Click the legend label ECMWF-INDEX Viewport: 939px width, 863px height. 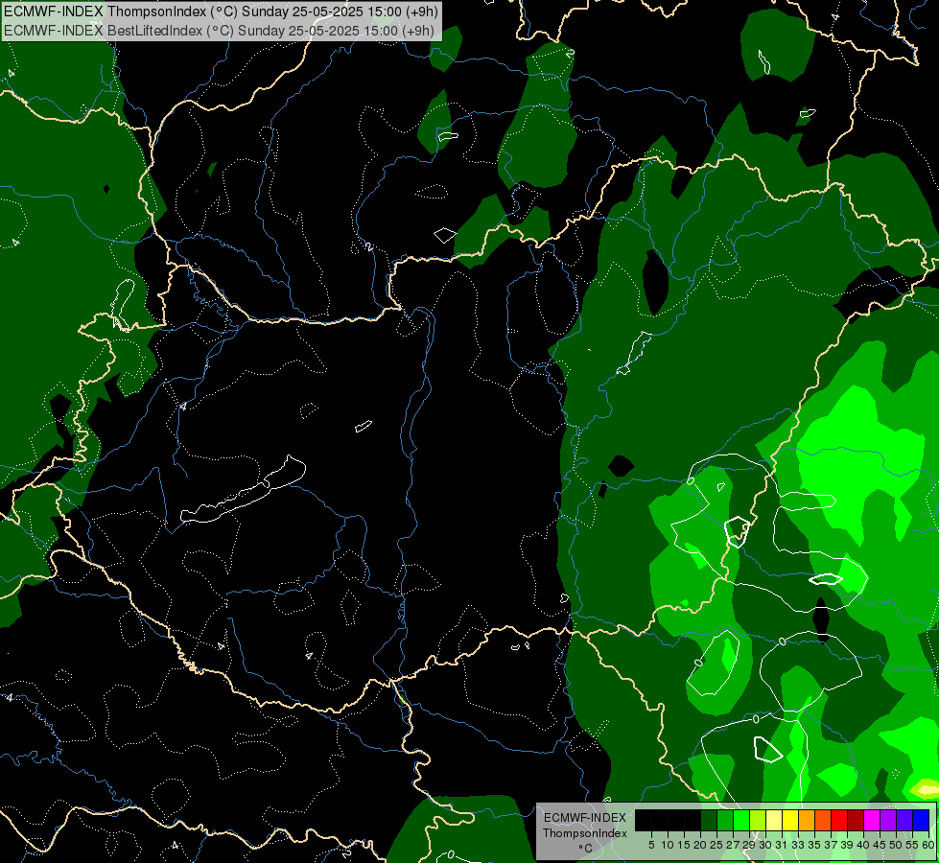tap(585, 818)
